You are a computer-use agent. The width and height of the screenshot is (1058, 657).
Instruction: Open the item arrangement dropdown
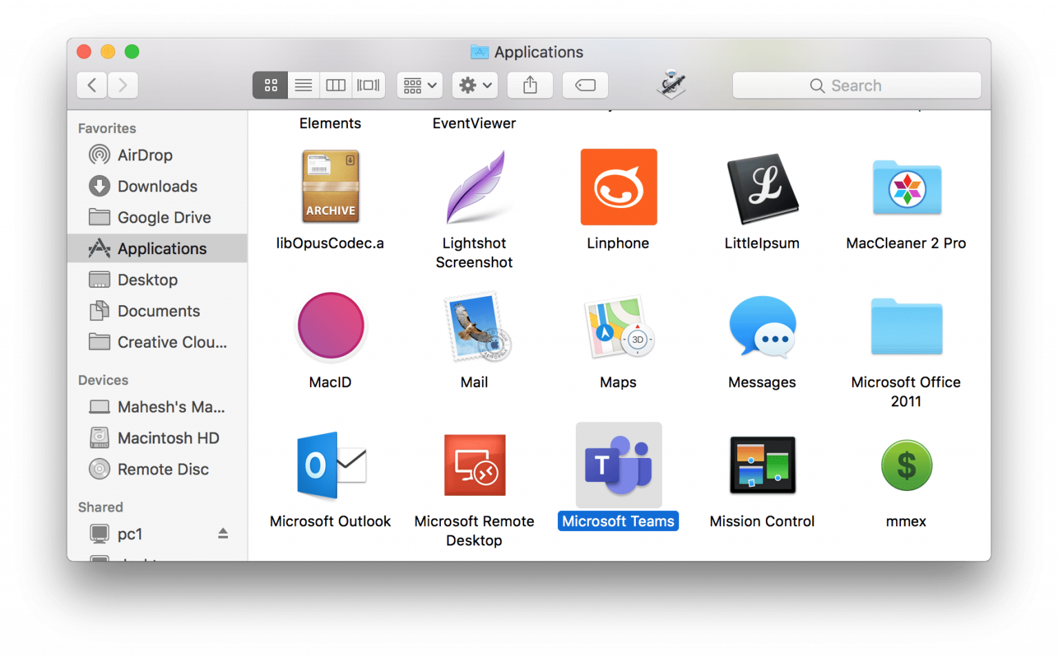coord(419,85)
